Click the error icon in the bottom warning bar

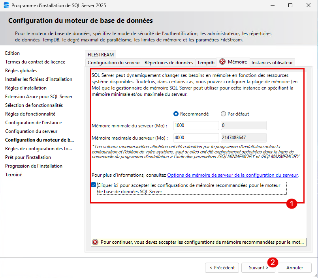click(95, 242)
